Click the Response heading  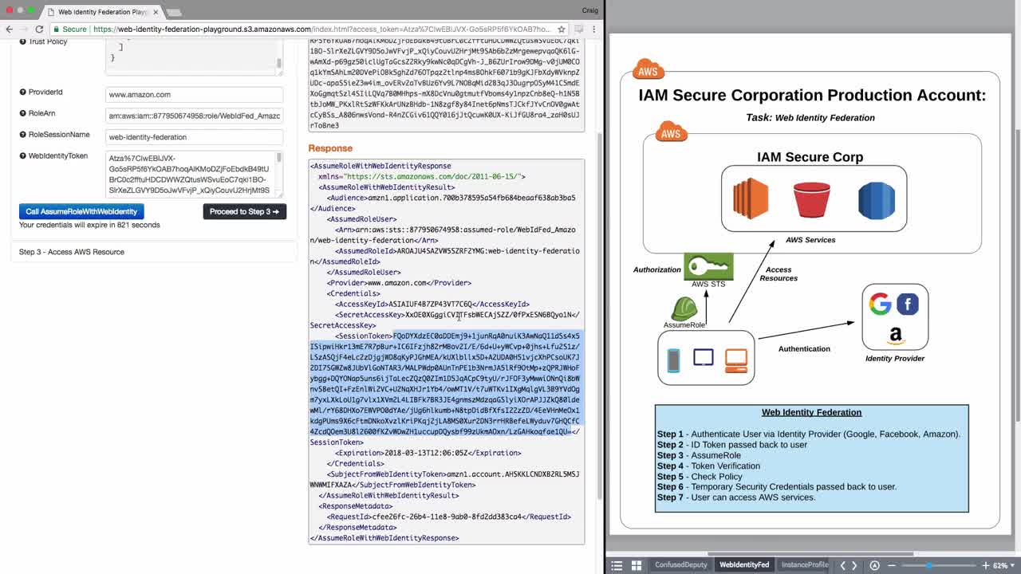tap(330, 148)
